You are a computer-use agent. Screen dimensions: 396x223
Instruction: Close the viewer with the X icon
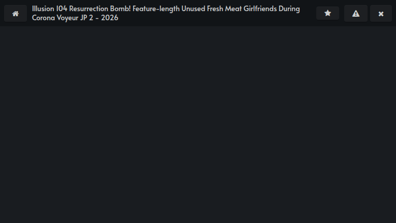pos(381,14)
